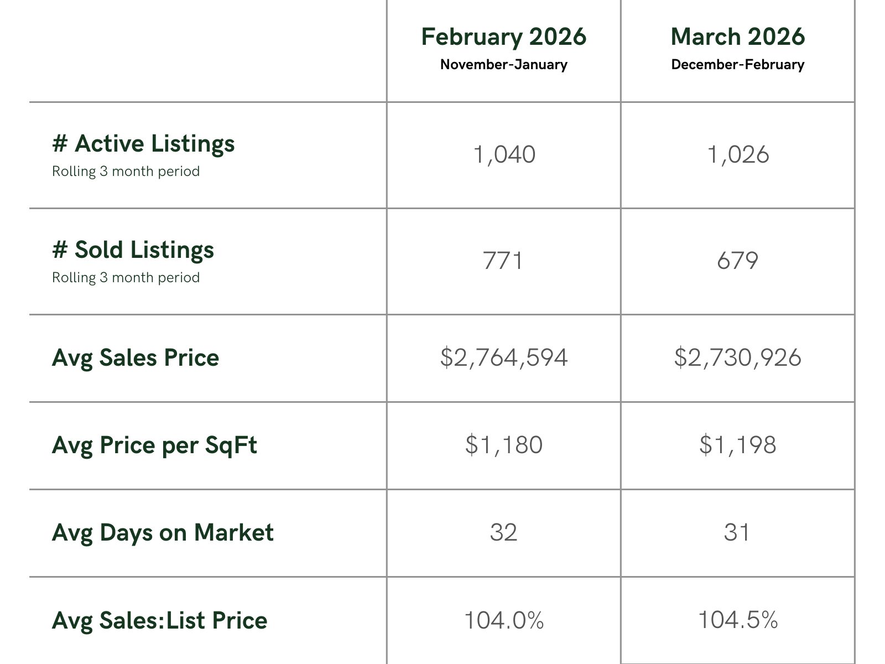Click the March 2026 column header
Viewport: 885px width, 664px height.
point(737,37)
